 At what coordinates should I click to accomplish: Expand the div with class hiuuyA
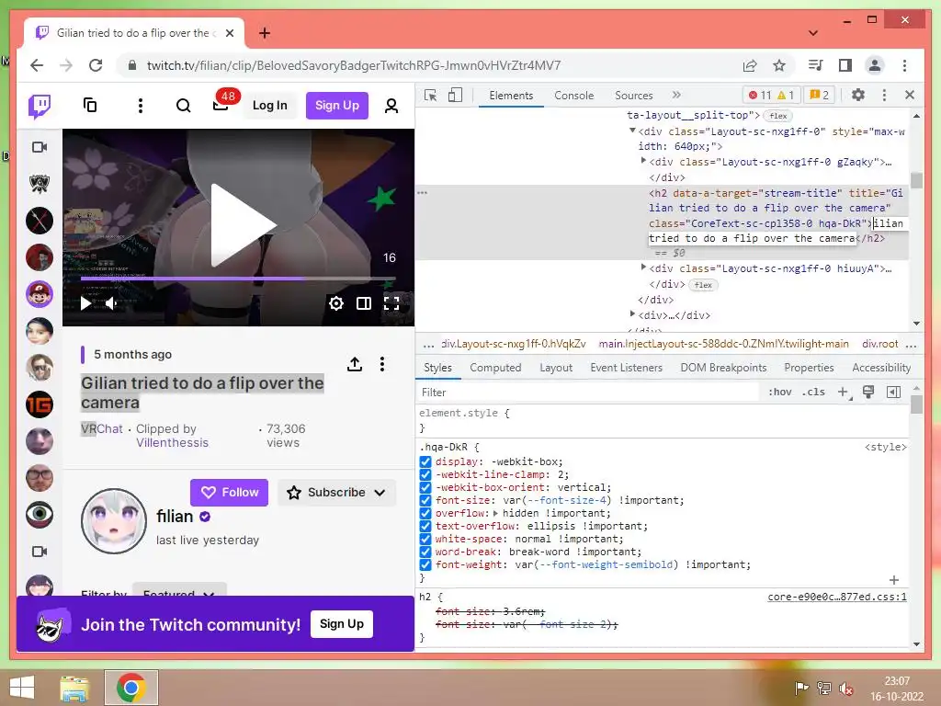pos(643,268)
